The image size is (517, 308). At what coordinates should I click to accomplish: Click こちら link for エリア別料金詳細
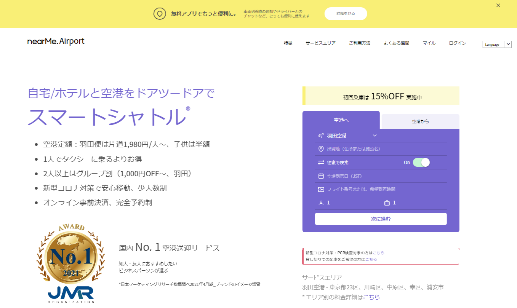point(371,297)
